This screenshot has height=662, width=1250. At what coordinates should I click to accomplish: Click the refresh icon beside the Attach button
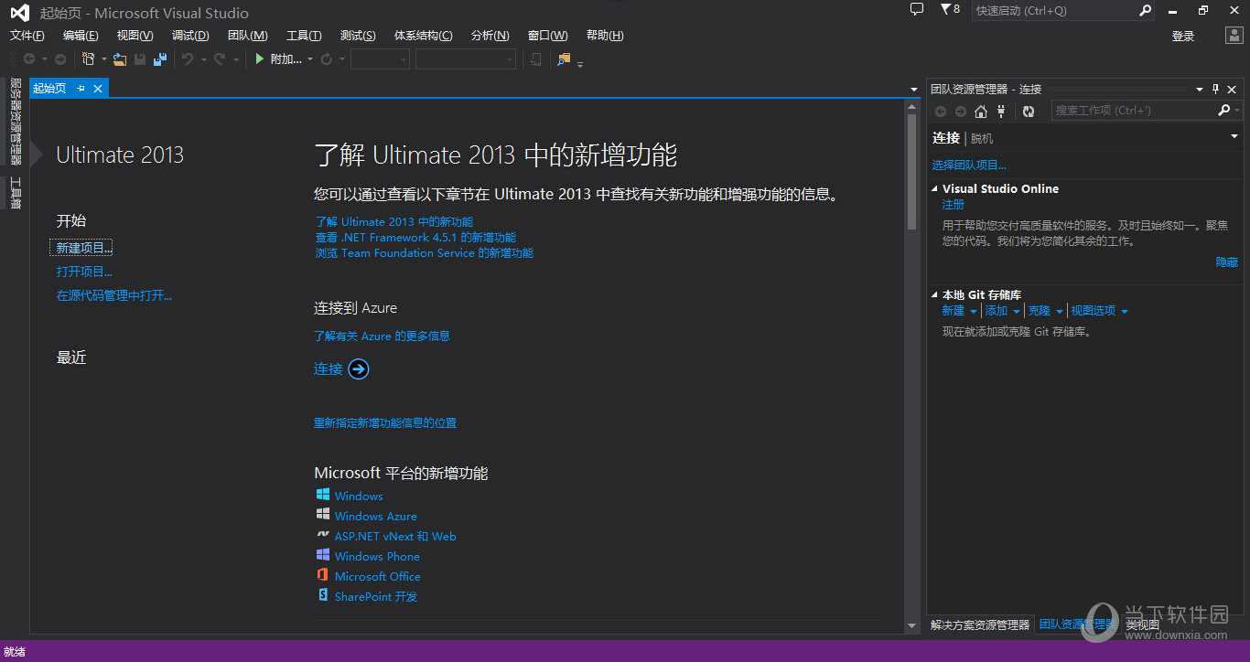(327, 59)
